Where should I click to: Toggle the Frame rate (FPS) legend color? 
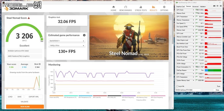tap(56, 96)
